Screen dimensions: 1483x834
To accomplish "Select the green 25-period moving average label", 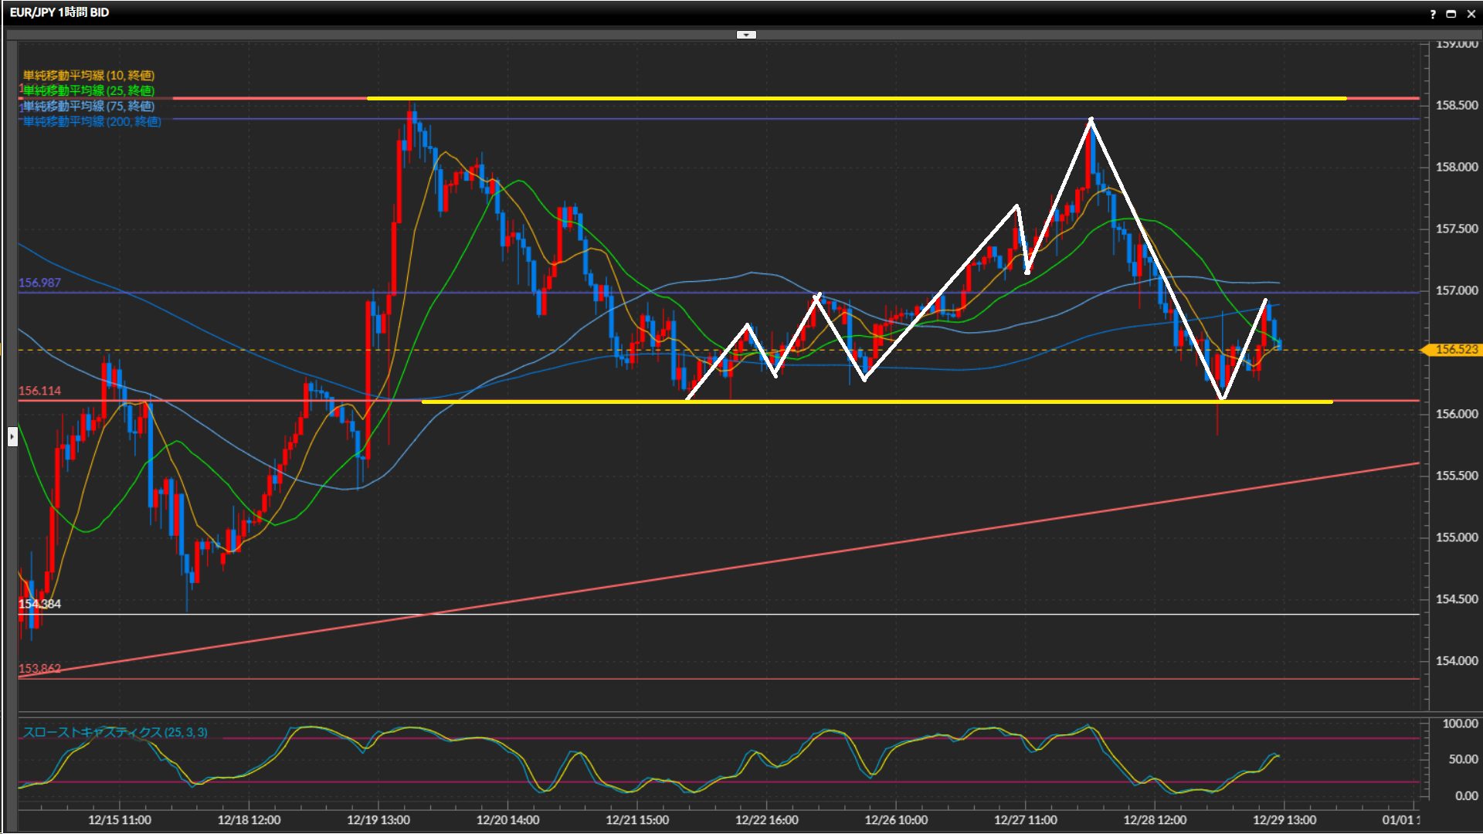I will point(88,90).
